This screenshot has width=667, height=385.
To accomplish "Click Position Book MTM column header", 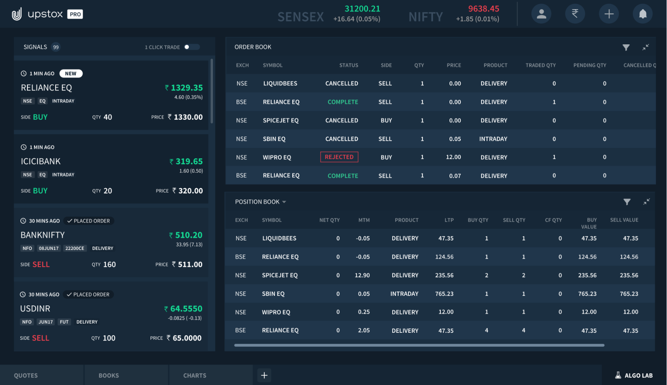I will [x=364, y=220].
